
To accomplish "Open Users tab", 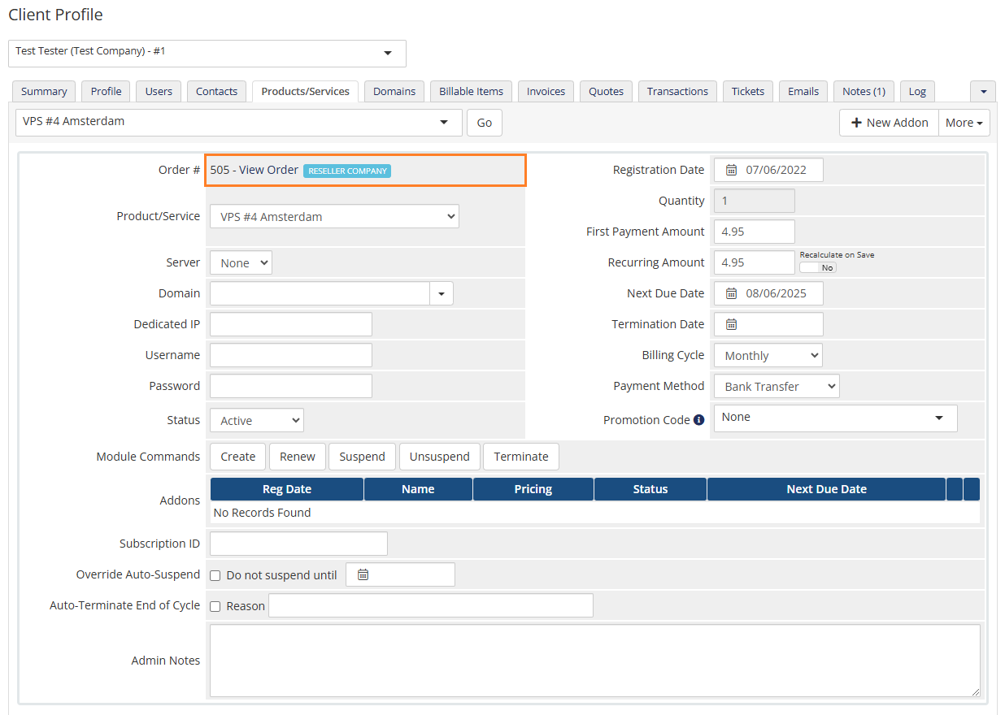I will tap(159, 91).
